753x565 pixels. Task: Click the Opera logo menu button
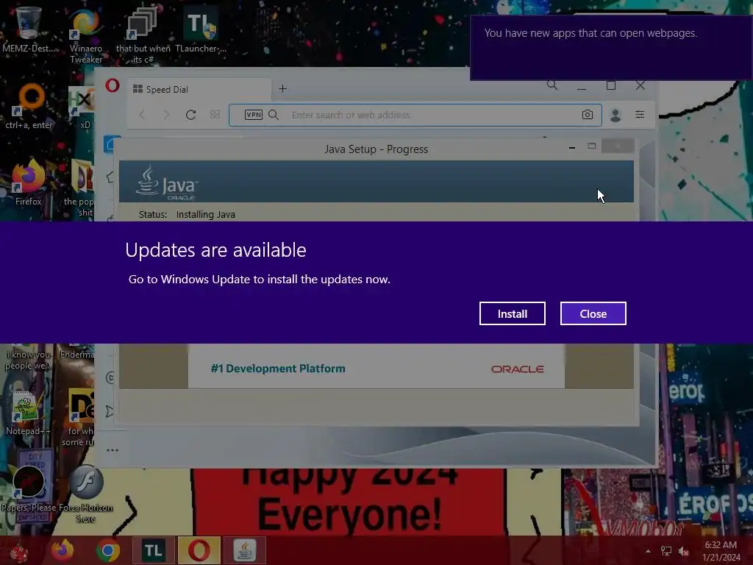113,86
